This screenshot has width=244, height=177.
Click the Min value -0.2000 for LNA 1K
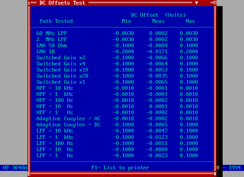coord(123,52)
